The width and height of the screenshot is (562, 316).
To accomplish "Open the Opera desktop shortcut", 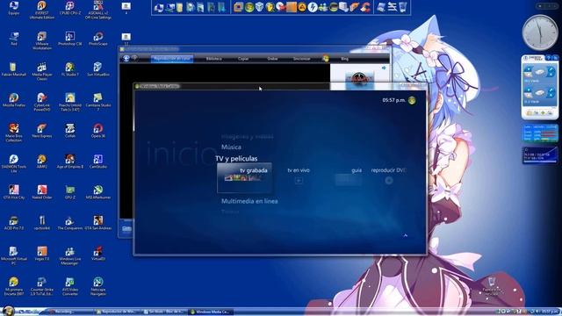I will click(97, 131).
